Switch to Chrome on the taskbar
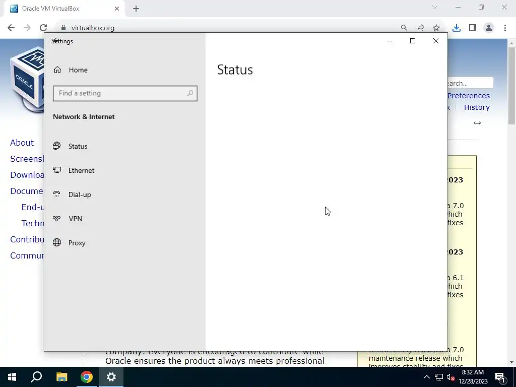The image size is (516, 387). click(x=87, y=377)
